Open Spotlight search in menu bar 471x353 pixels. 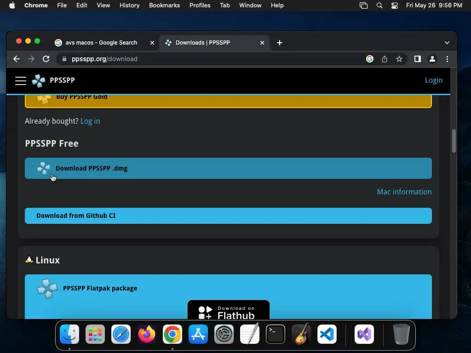click(379, 6)
